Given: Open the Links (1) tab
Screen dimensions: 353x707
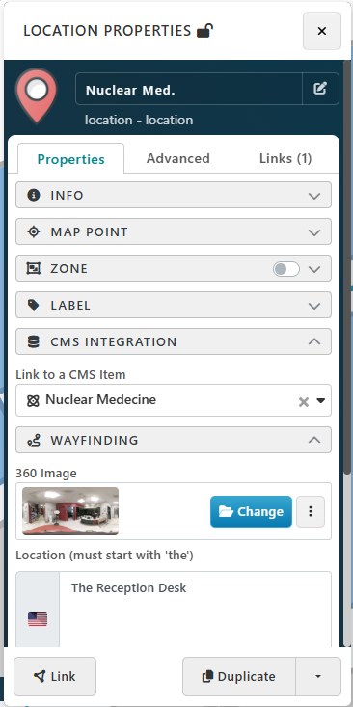Looking at the screenshot, I should (x=285, y=158).
